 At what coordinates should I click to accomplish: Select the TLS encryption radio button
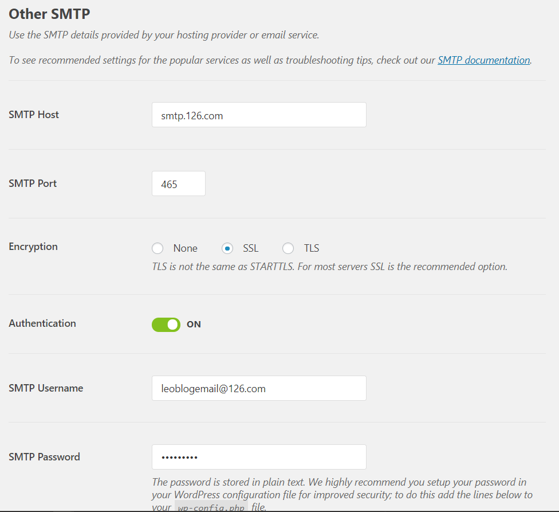[288, 248]
